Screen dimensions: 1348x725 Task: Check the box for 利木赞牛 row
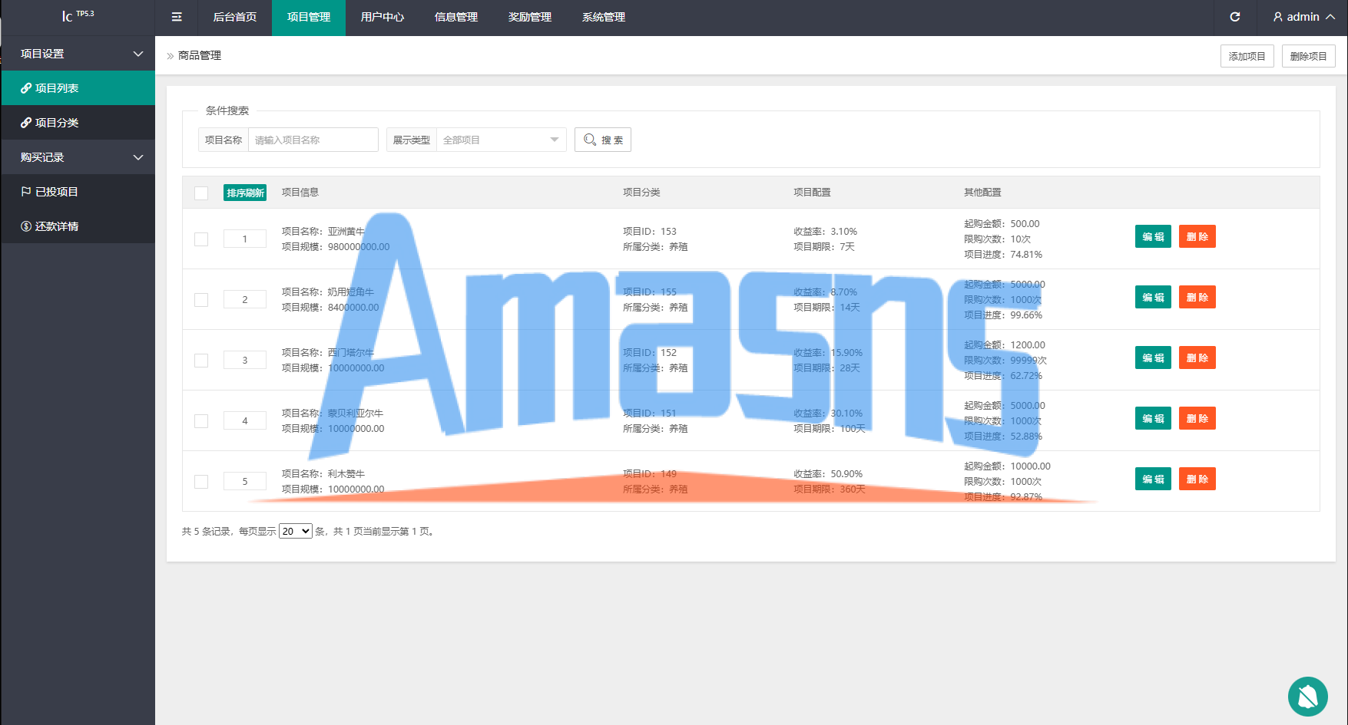click(201, 482)
